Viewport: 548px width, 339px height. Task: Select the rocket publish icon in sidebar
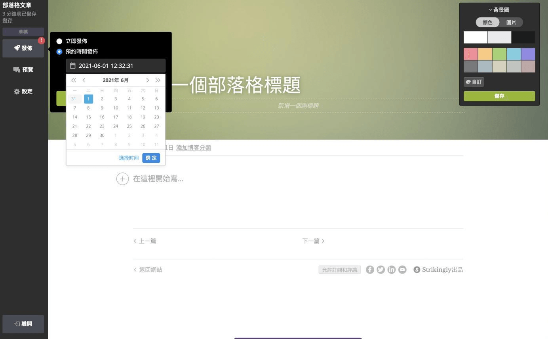click(16, 48)
